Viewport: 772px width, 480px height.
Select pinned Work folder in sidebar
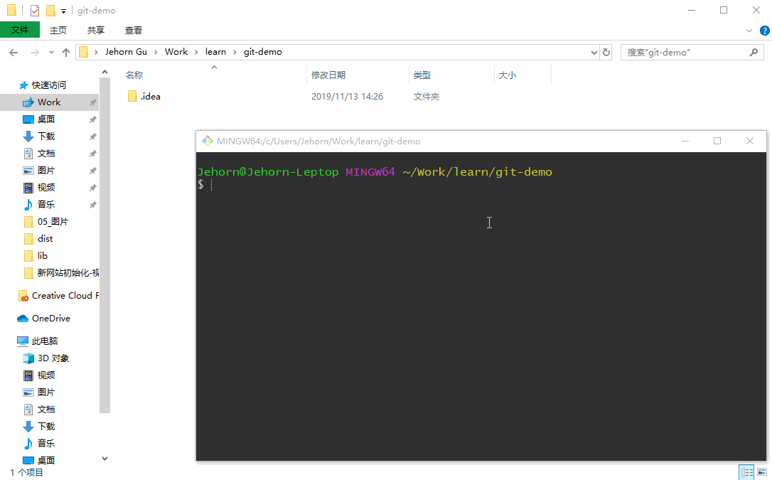pos(49,102)
